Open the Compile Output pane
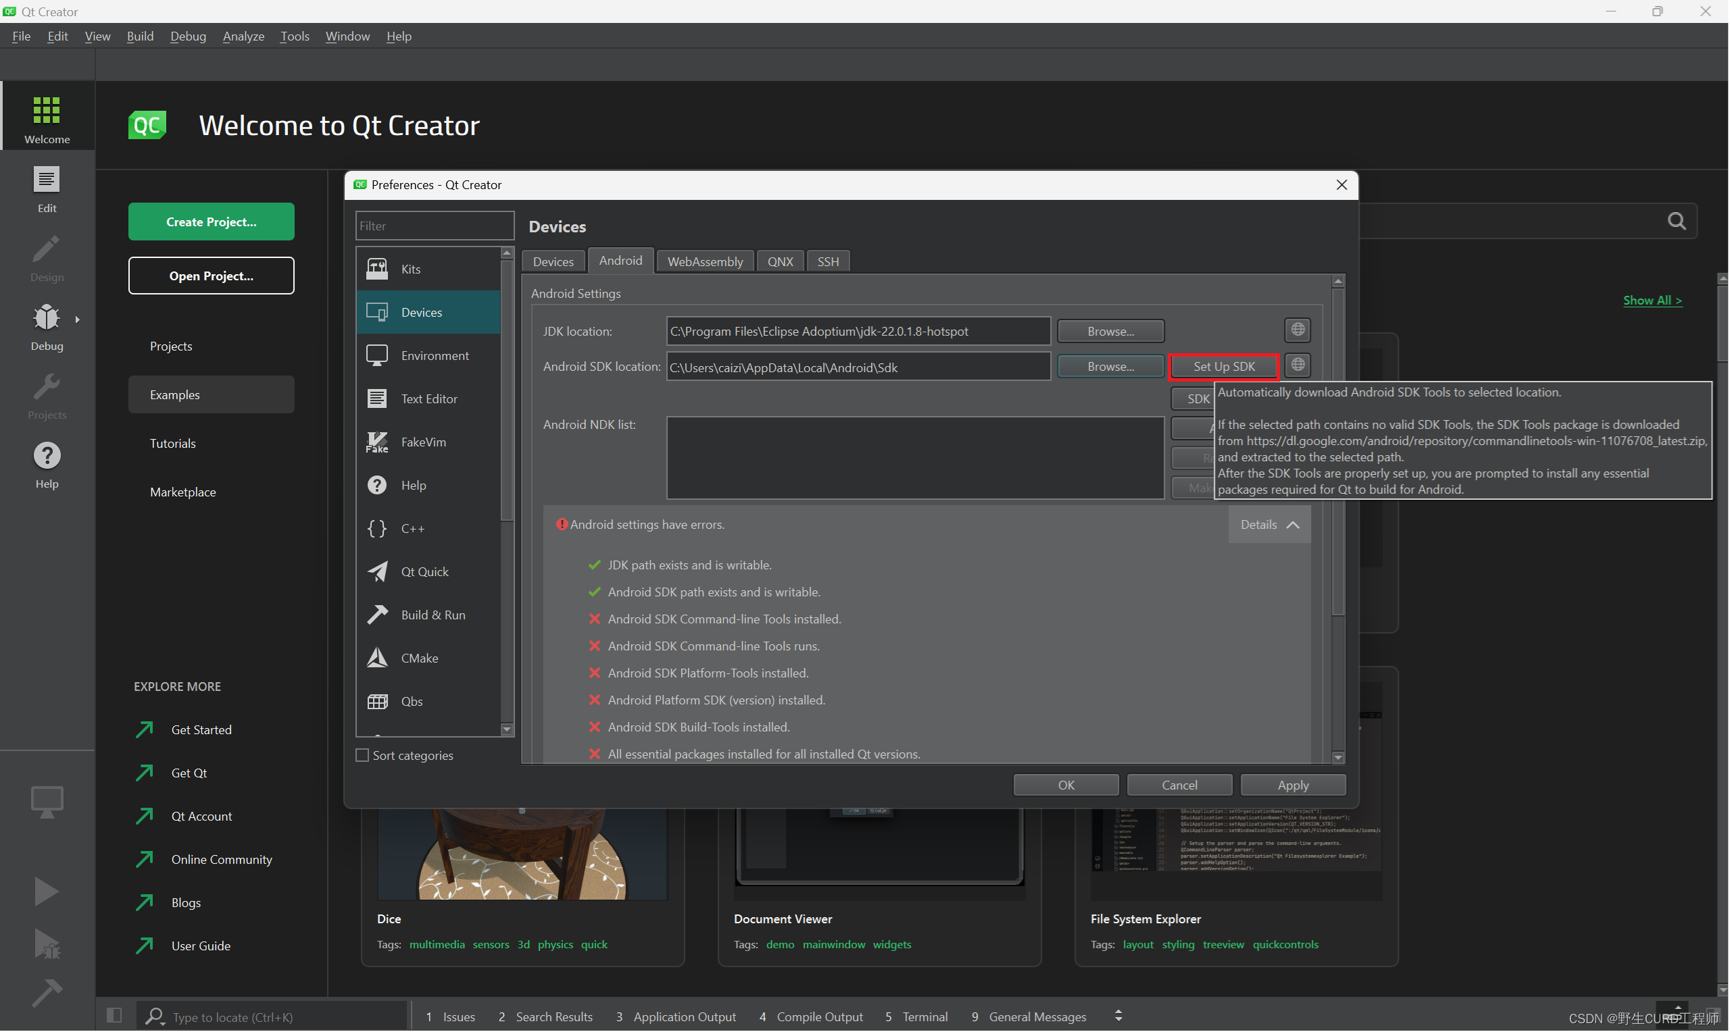This screenshot has width=1730, height=1032. [811, 1017]
